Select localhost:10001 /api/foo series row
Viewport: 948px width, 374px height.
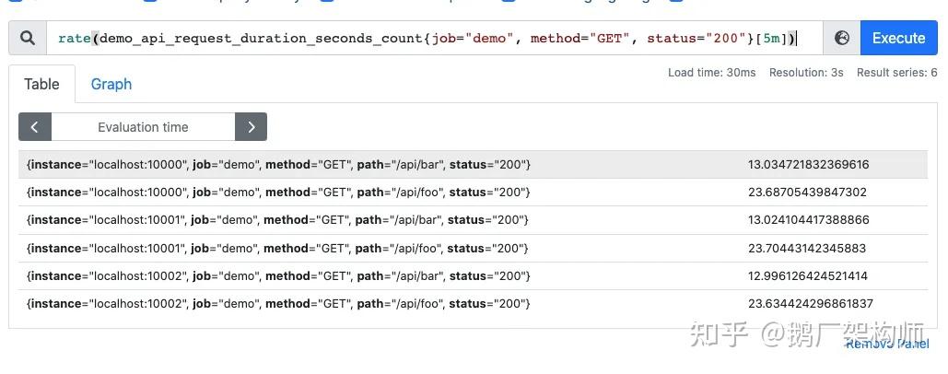(x=277, y=248)
